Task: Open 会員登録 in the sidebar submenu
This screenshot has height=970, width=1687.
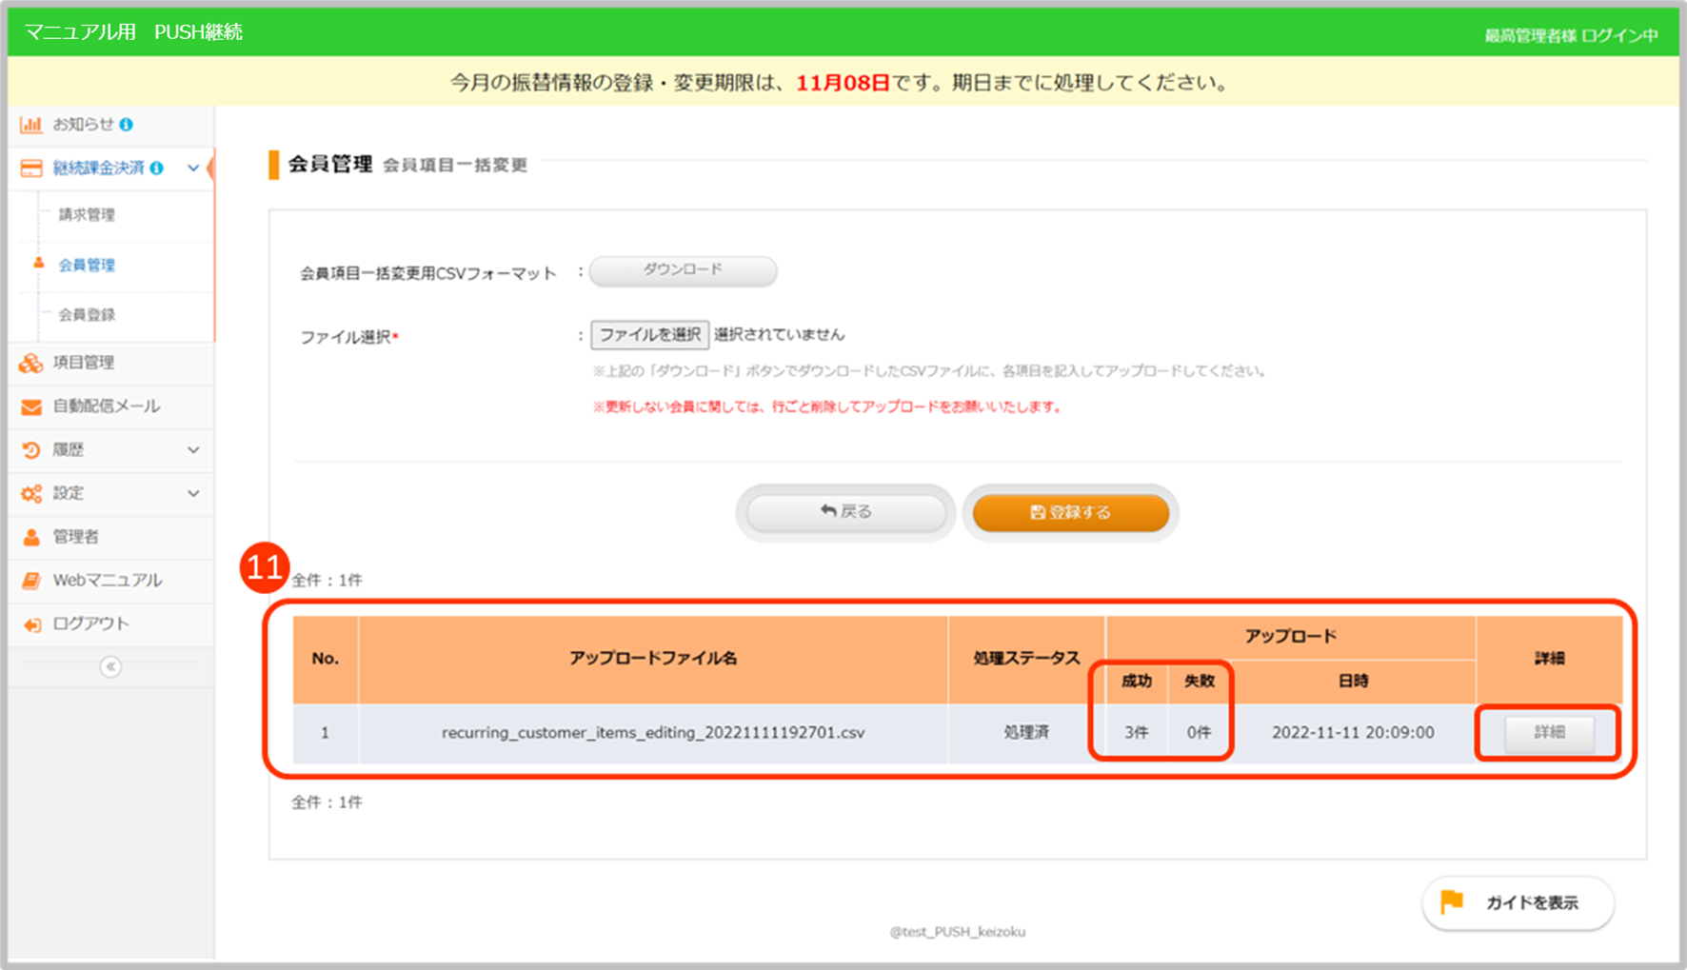Action: (87, 315)
